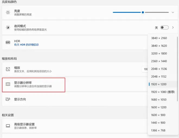Click the advanced display settings laptop icon
Viewport: 179px width, 138px height.
pyautogui.click(x=8, y=126)
